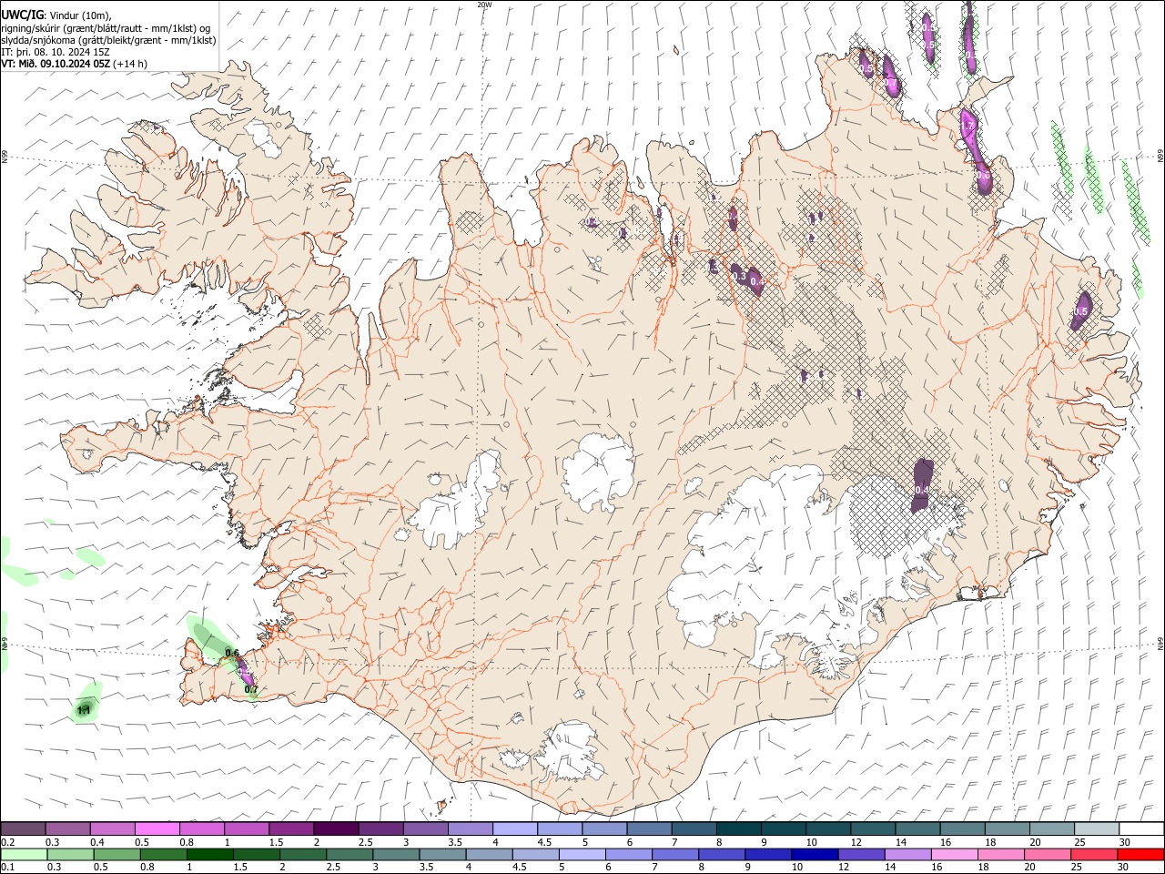Select the red-pink 25 swatch in lower legend
Viewport: 1165px width, 874px height.
point(1095,854)
